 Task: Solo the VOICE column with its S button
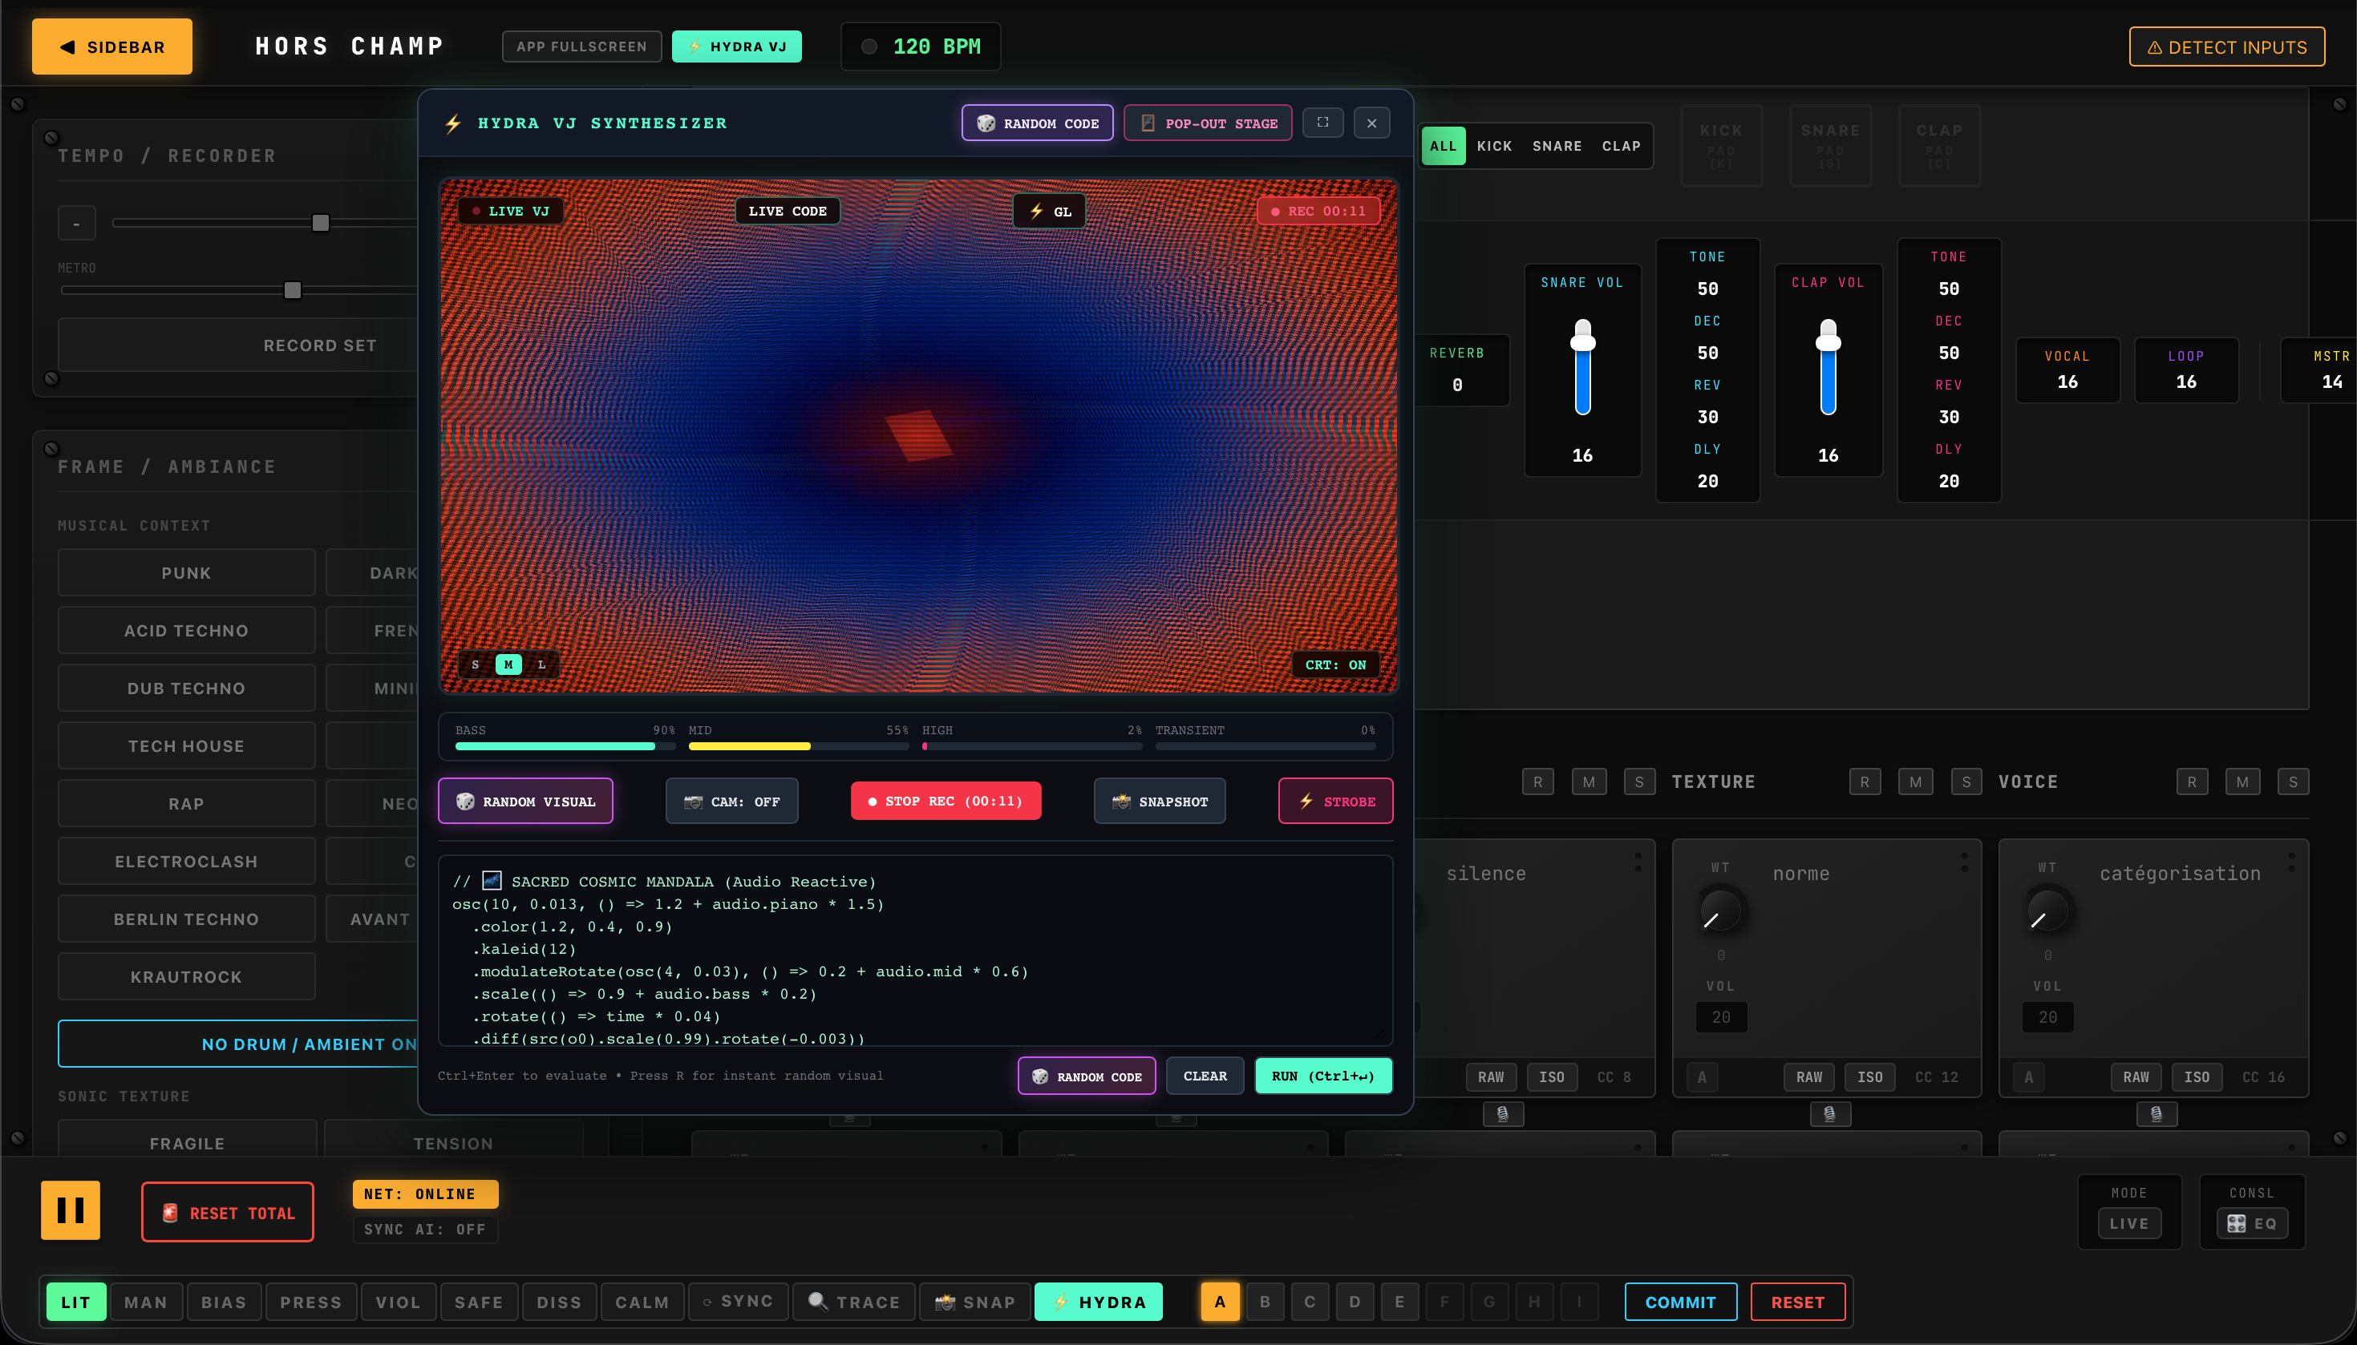point(2292,782)
